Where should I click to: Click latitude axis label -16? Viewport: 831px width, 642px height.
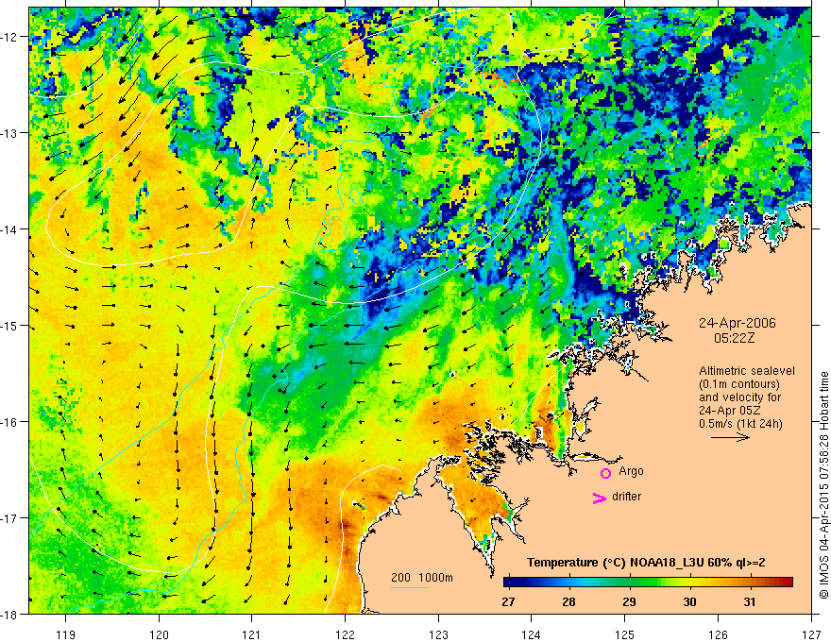(x=9, y=422)
